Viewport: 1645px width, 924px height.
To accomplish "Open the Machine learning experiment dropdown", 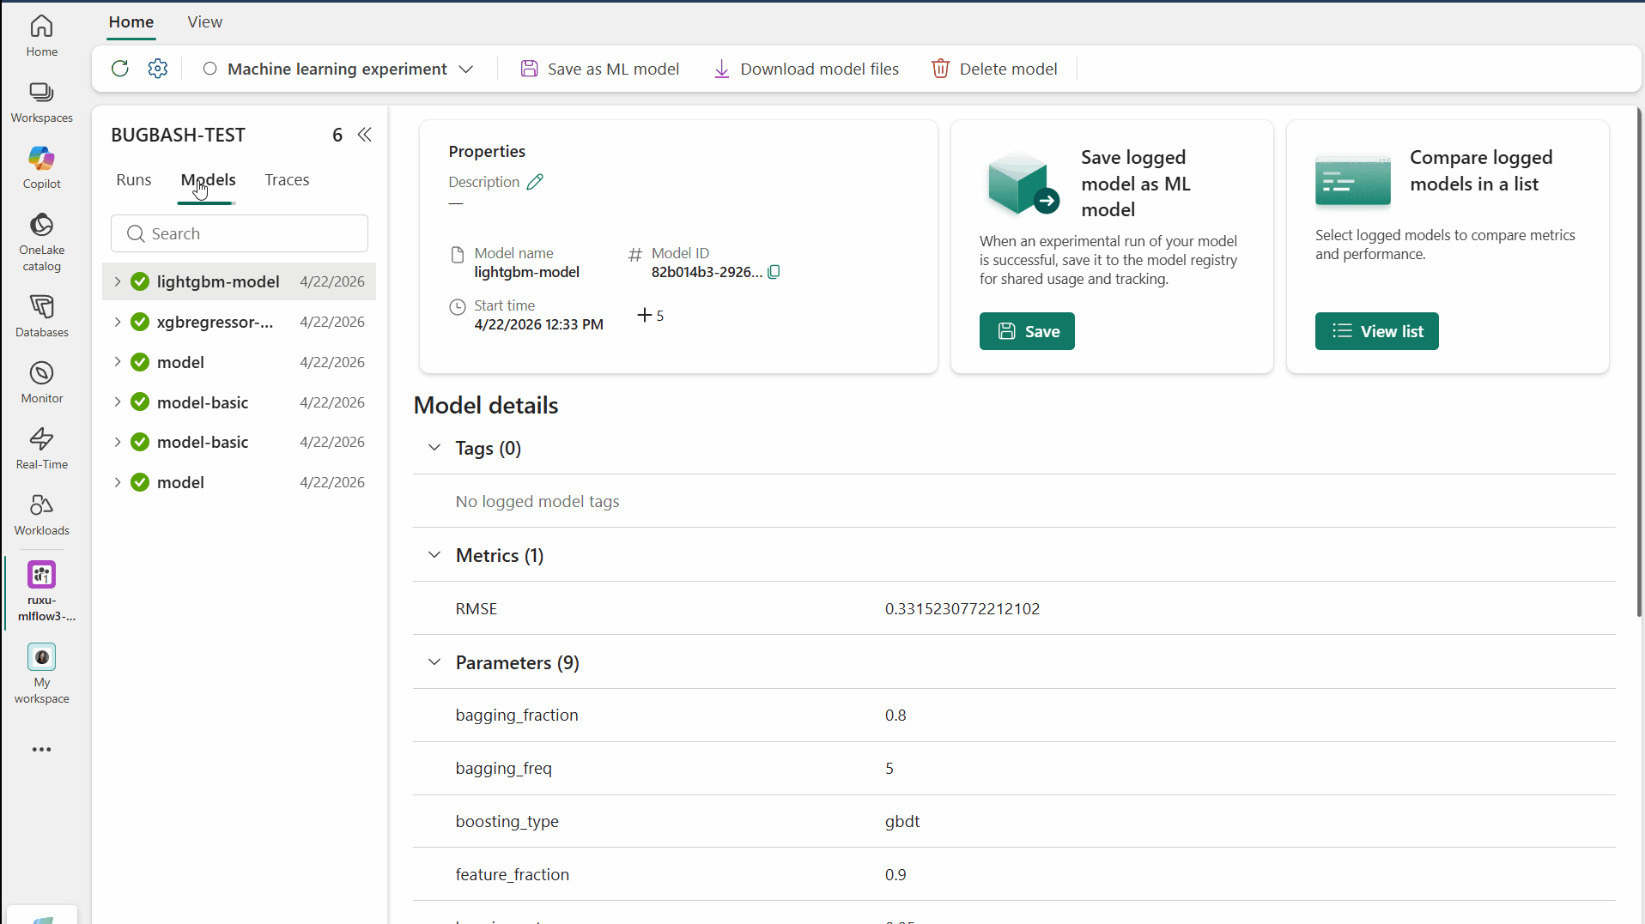I will pos(338,69).
